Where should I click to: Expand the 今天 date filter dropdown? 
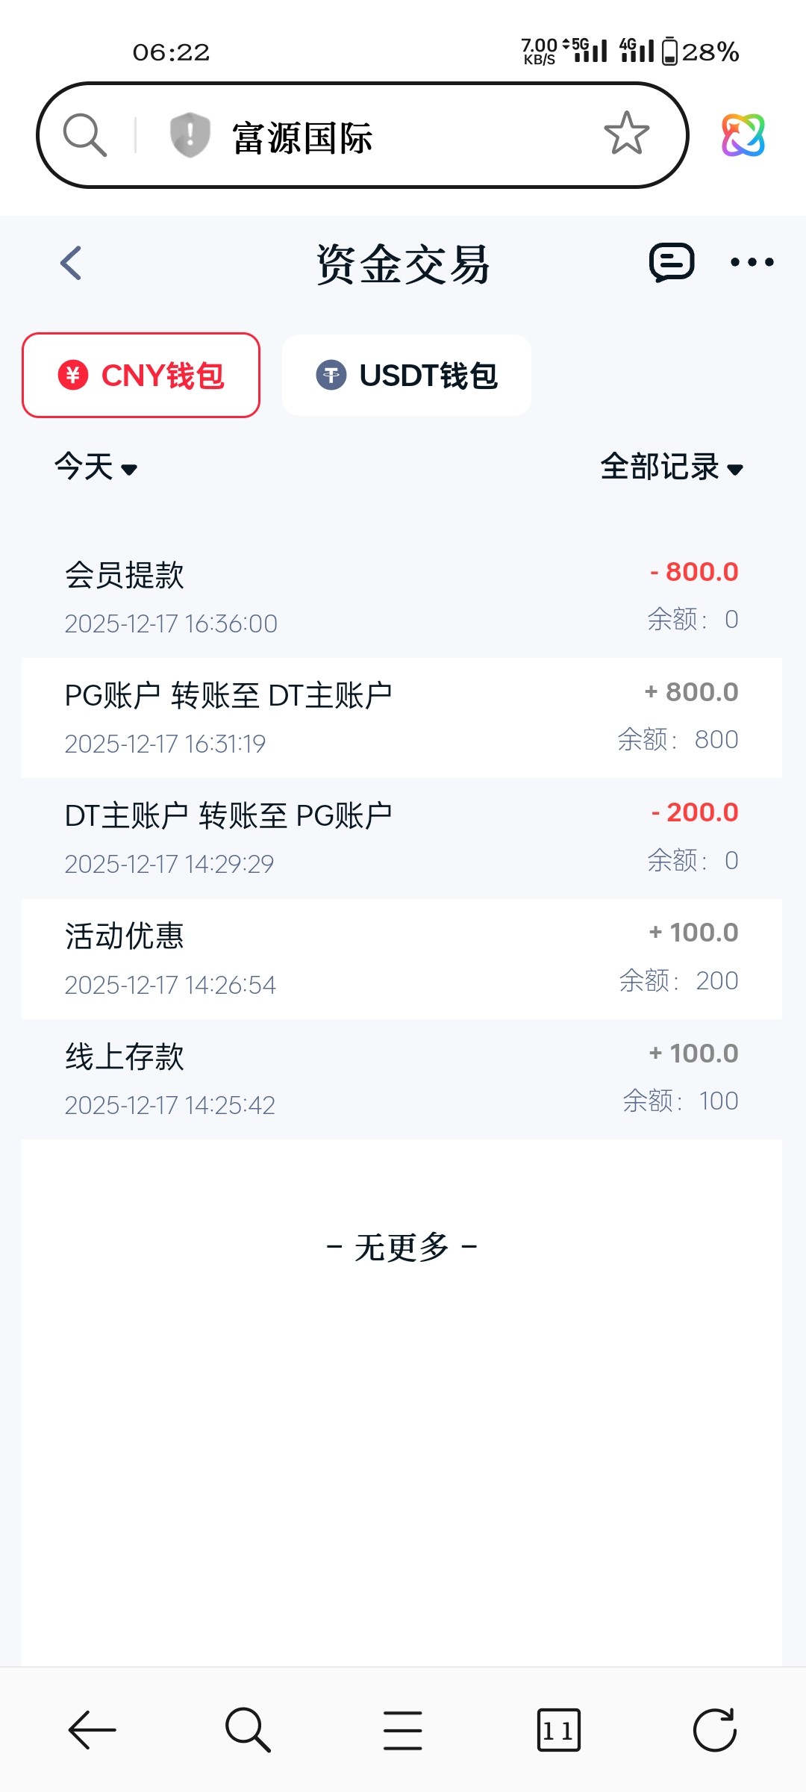[x=96, y=467]
